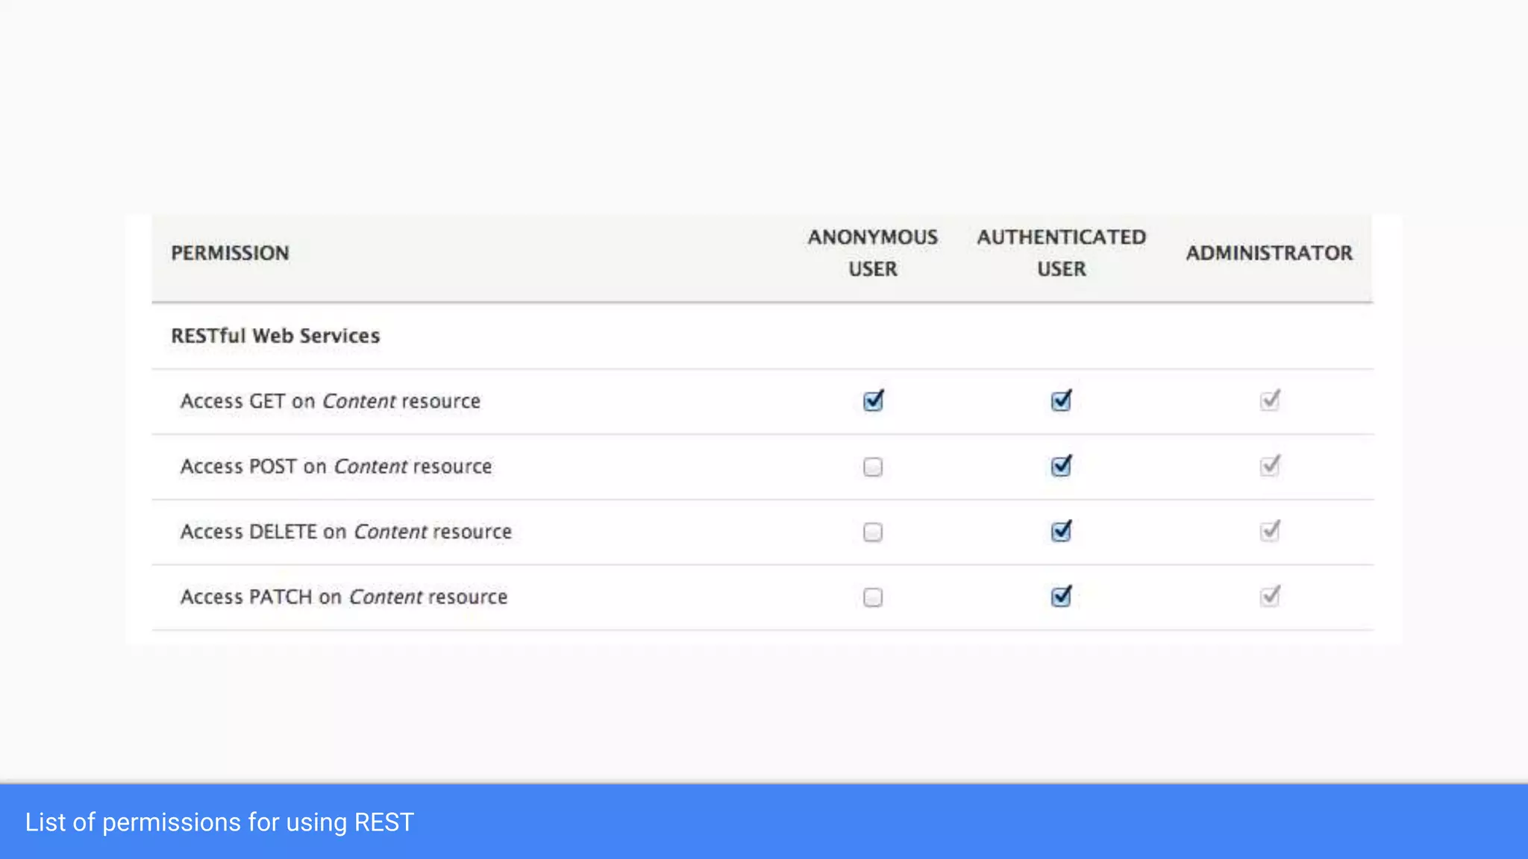Uncheck DELETE permission for Authenticated user
The width and height of the screenshot is (1528, 859).
click(1061, 532)
